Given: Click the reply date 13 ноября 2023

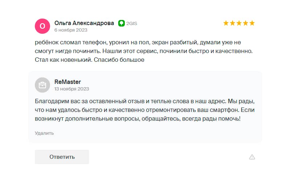Looking at the screenshot, I should (71, 89).
